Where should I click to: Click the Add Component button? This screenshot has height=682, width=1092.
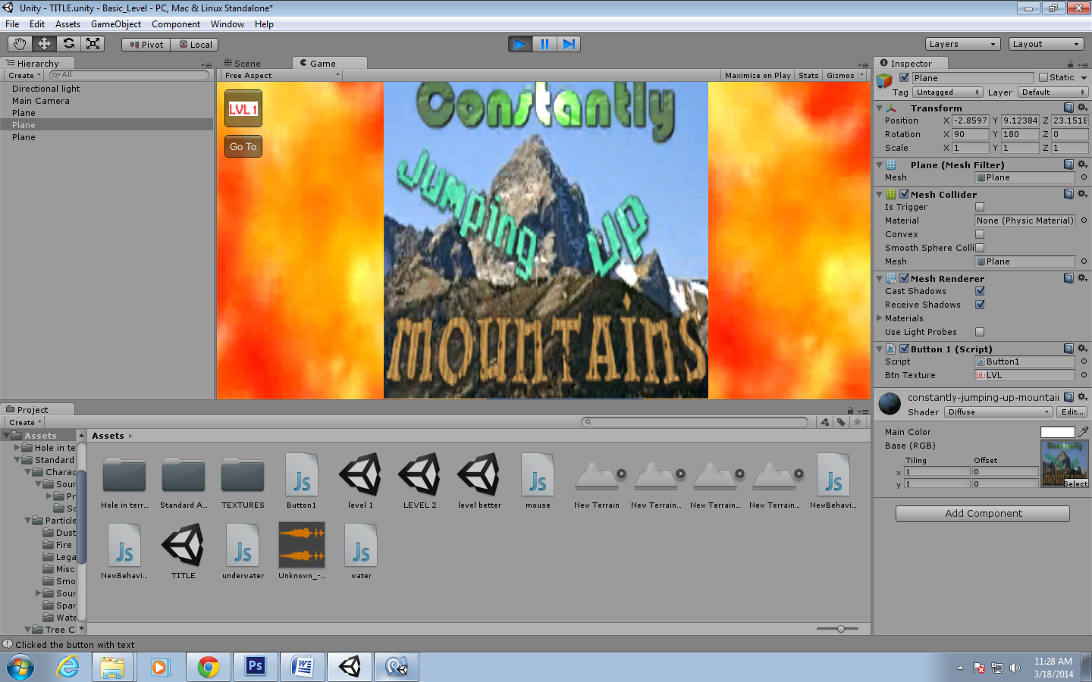pyautogui.click(x=983, y=513)
